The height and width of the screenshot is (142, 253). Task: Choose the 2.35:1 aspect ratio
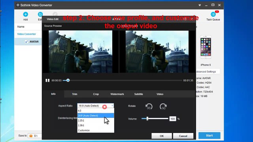click(96, 120)
